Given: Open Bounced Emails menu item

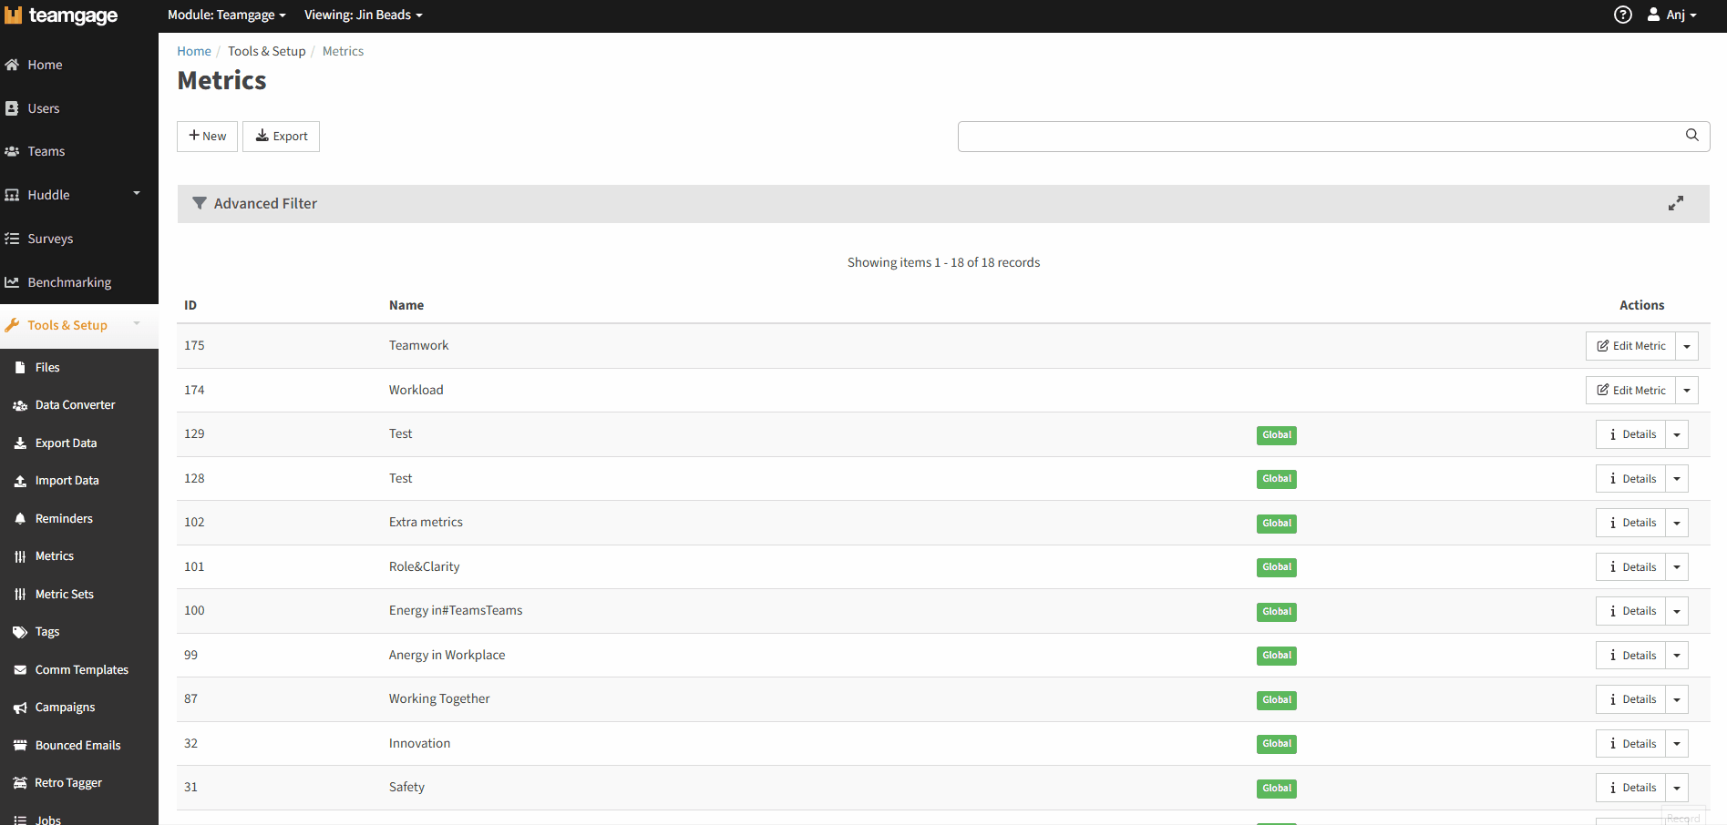Looking at the screenshot, I should (x=77, y=746).
